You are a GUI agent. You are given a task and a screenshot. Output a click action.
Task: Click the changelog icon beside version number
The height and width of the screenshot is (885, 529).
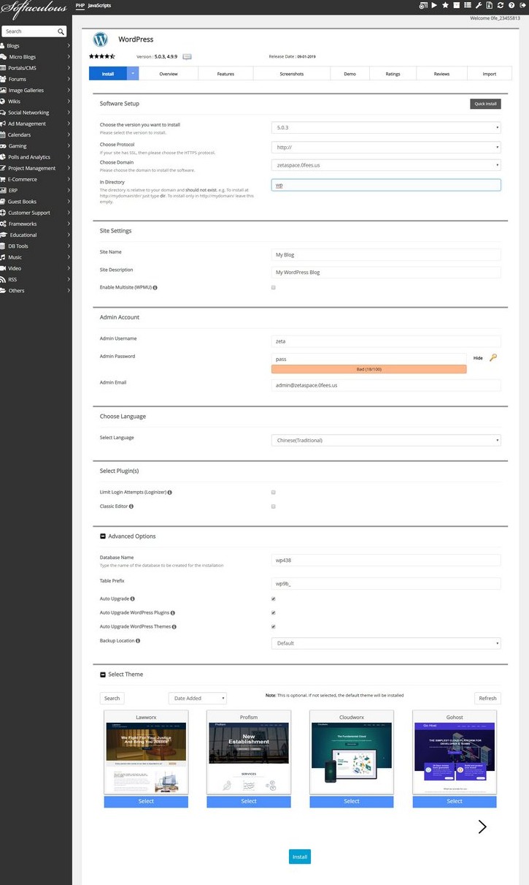pos(187,56)
